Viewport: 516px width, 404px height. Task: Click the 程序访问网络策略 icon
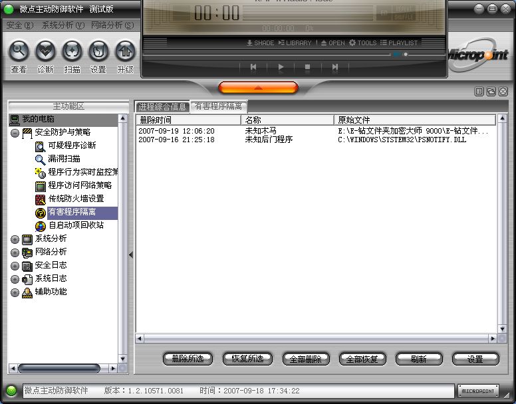pyautogui.click(x=40, y=186)
